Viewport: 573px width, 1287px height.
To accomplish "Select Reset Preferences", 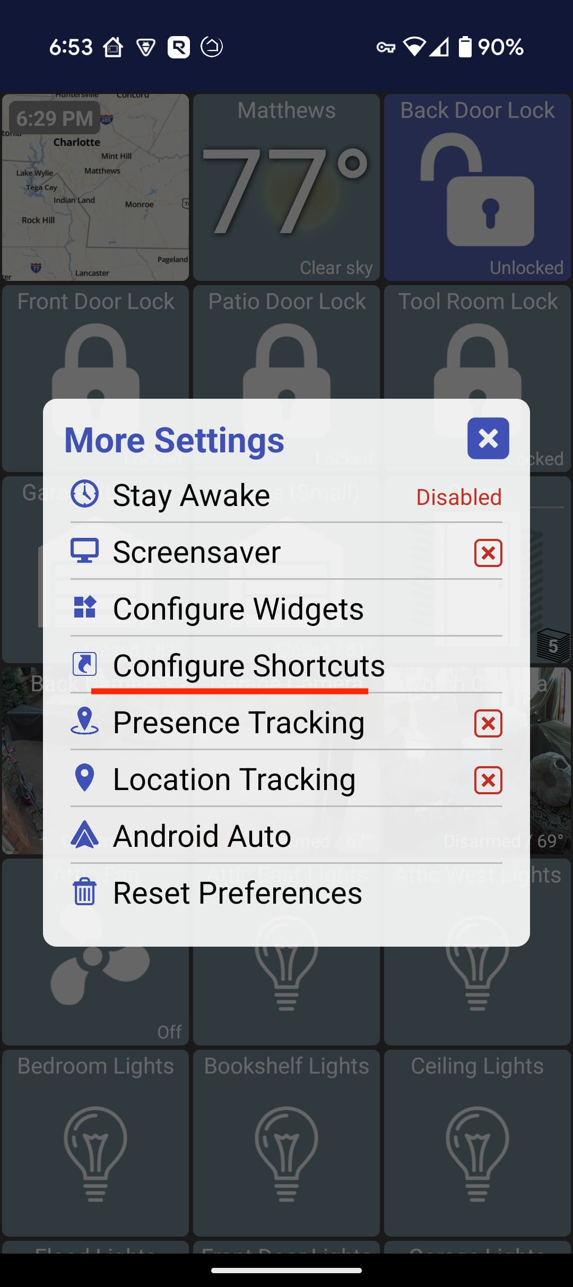I will [238, 893].
